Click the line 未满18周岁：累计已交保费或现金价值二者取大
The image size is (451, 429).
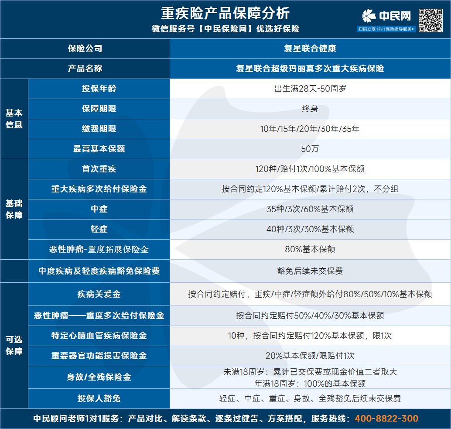pos(310,372)
